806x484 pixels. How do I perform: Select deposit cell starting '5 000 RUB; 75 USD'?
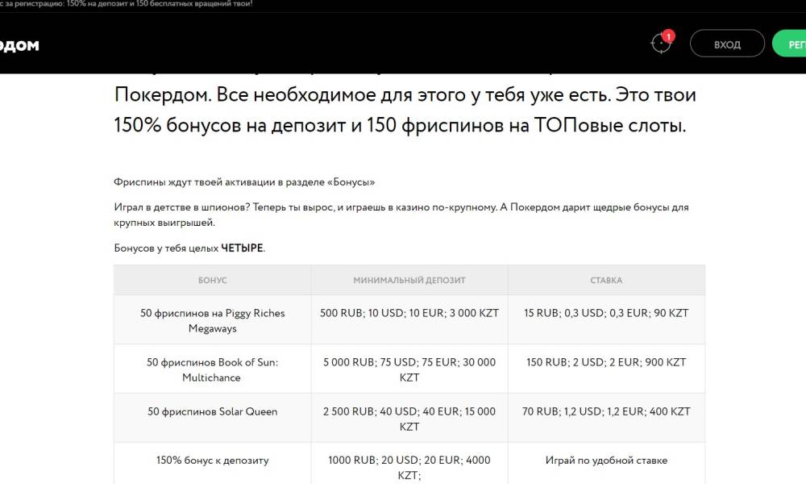click(409, 369)
